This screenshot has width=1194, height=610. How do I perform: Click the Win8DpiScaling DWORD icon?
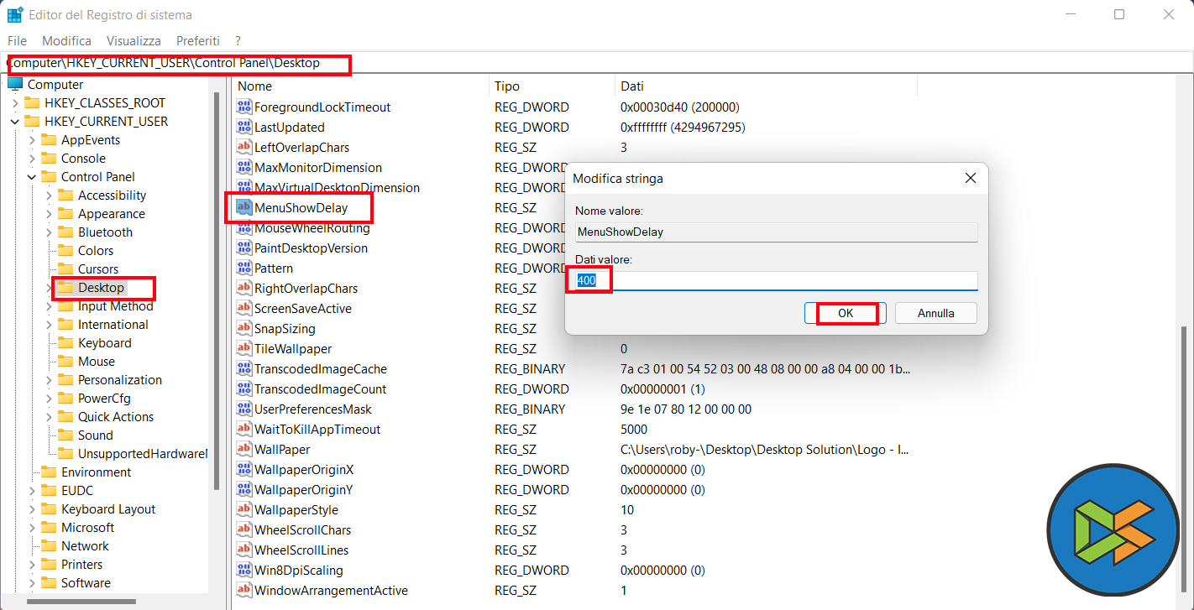click(244, 571)
